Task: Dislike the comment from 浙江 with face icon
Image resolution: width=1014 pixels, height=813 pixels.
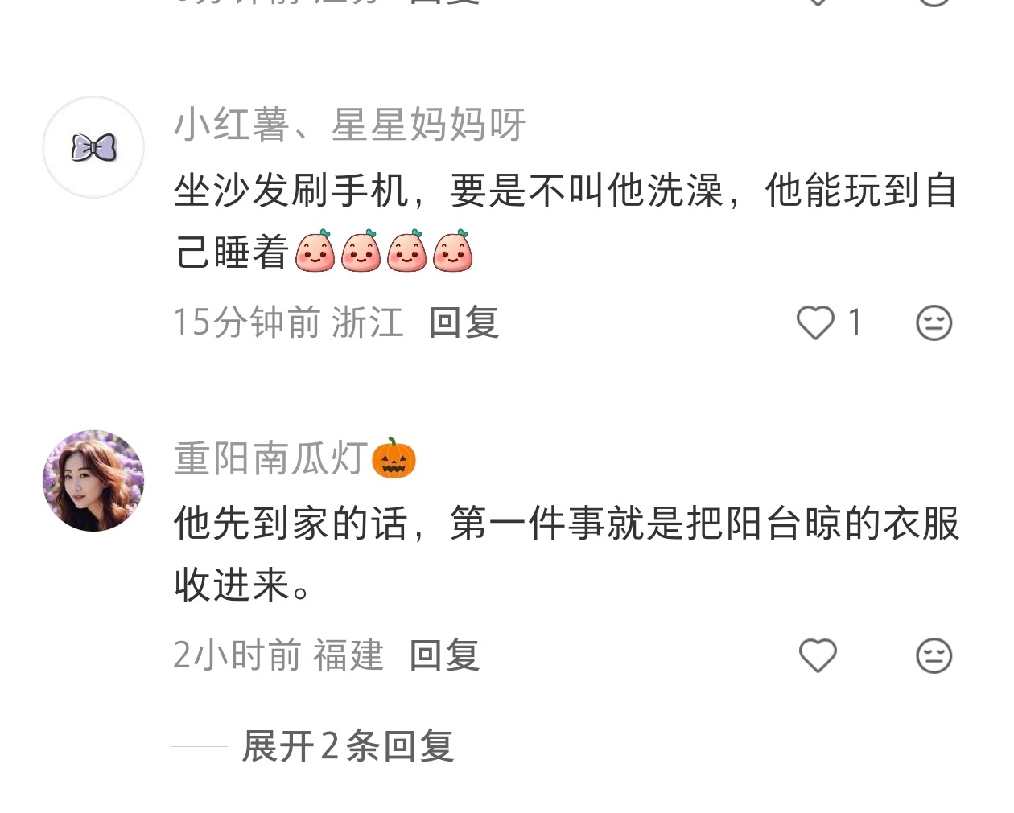Action: [934, 323]
